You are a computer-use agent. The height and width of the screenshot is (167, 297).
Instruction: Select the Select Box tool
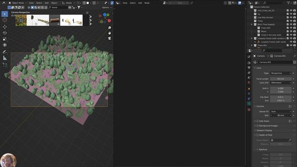click(x=5, y=14)
